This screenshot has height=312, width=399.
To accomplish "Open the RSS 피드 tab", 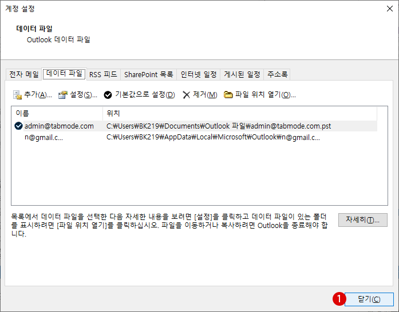I will (x=103, y=74).
